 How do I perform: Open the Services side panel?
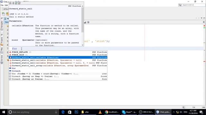click(2, 59)
